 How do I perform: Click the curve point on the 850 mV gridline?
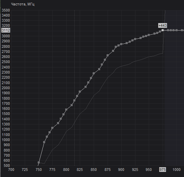tap(94, 73)
